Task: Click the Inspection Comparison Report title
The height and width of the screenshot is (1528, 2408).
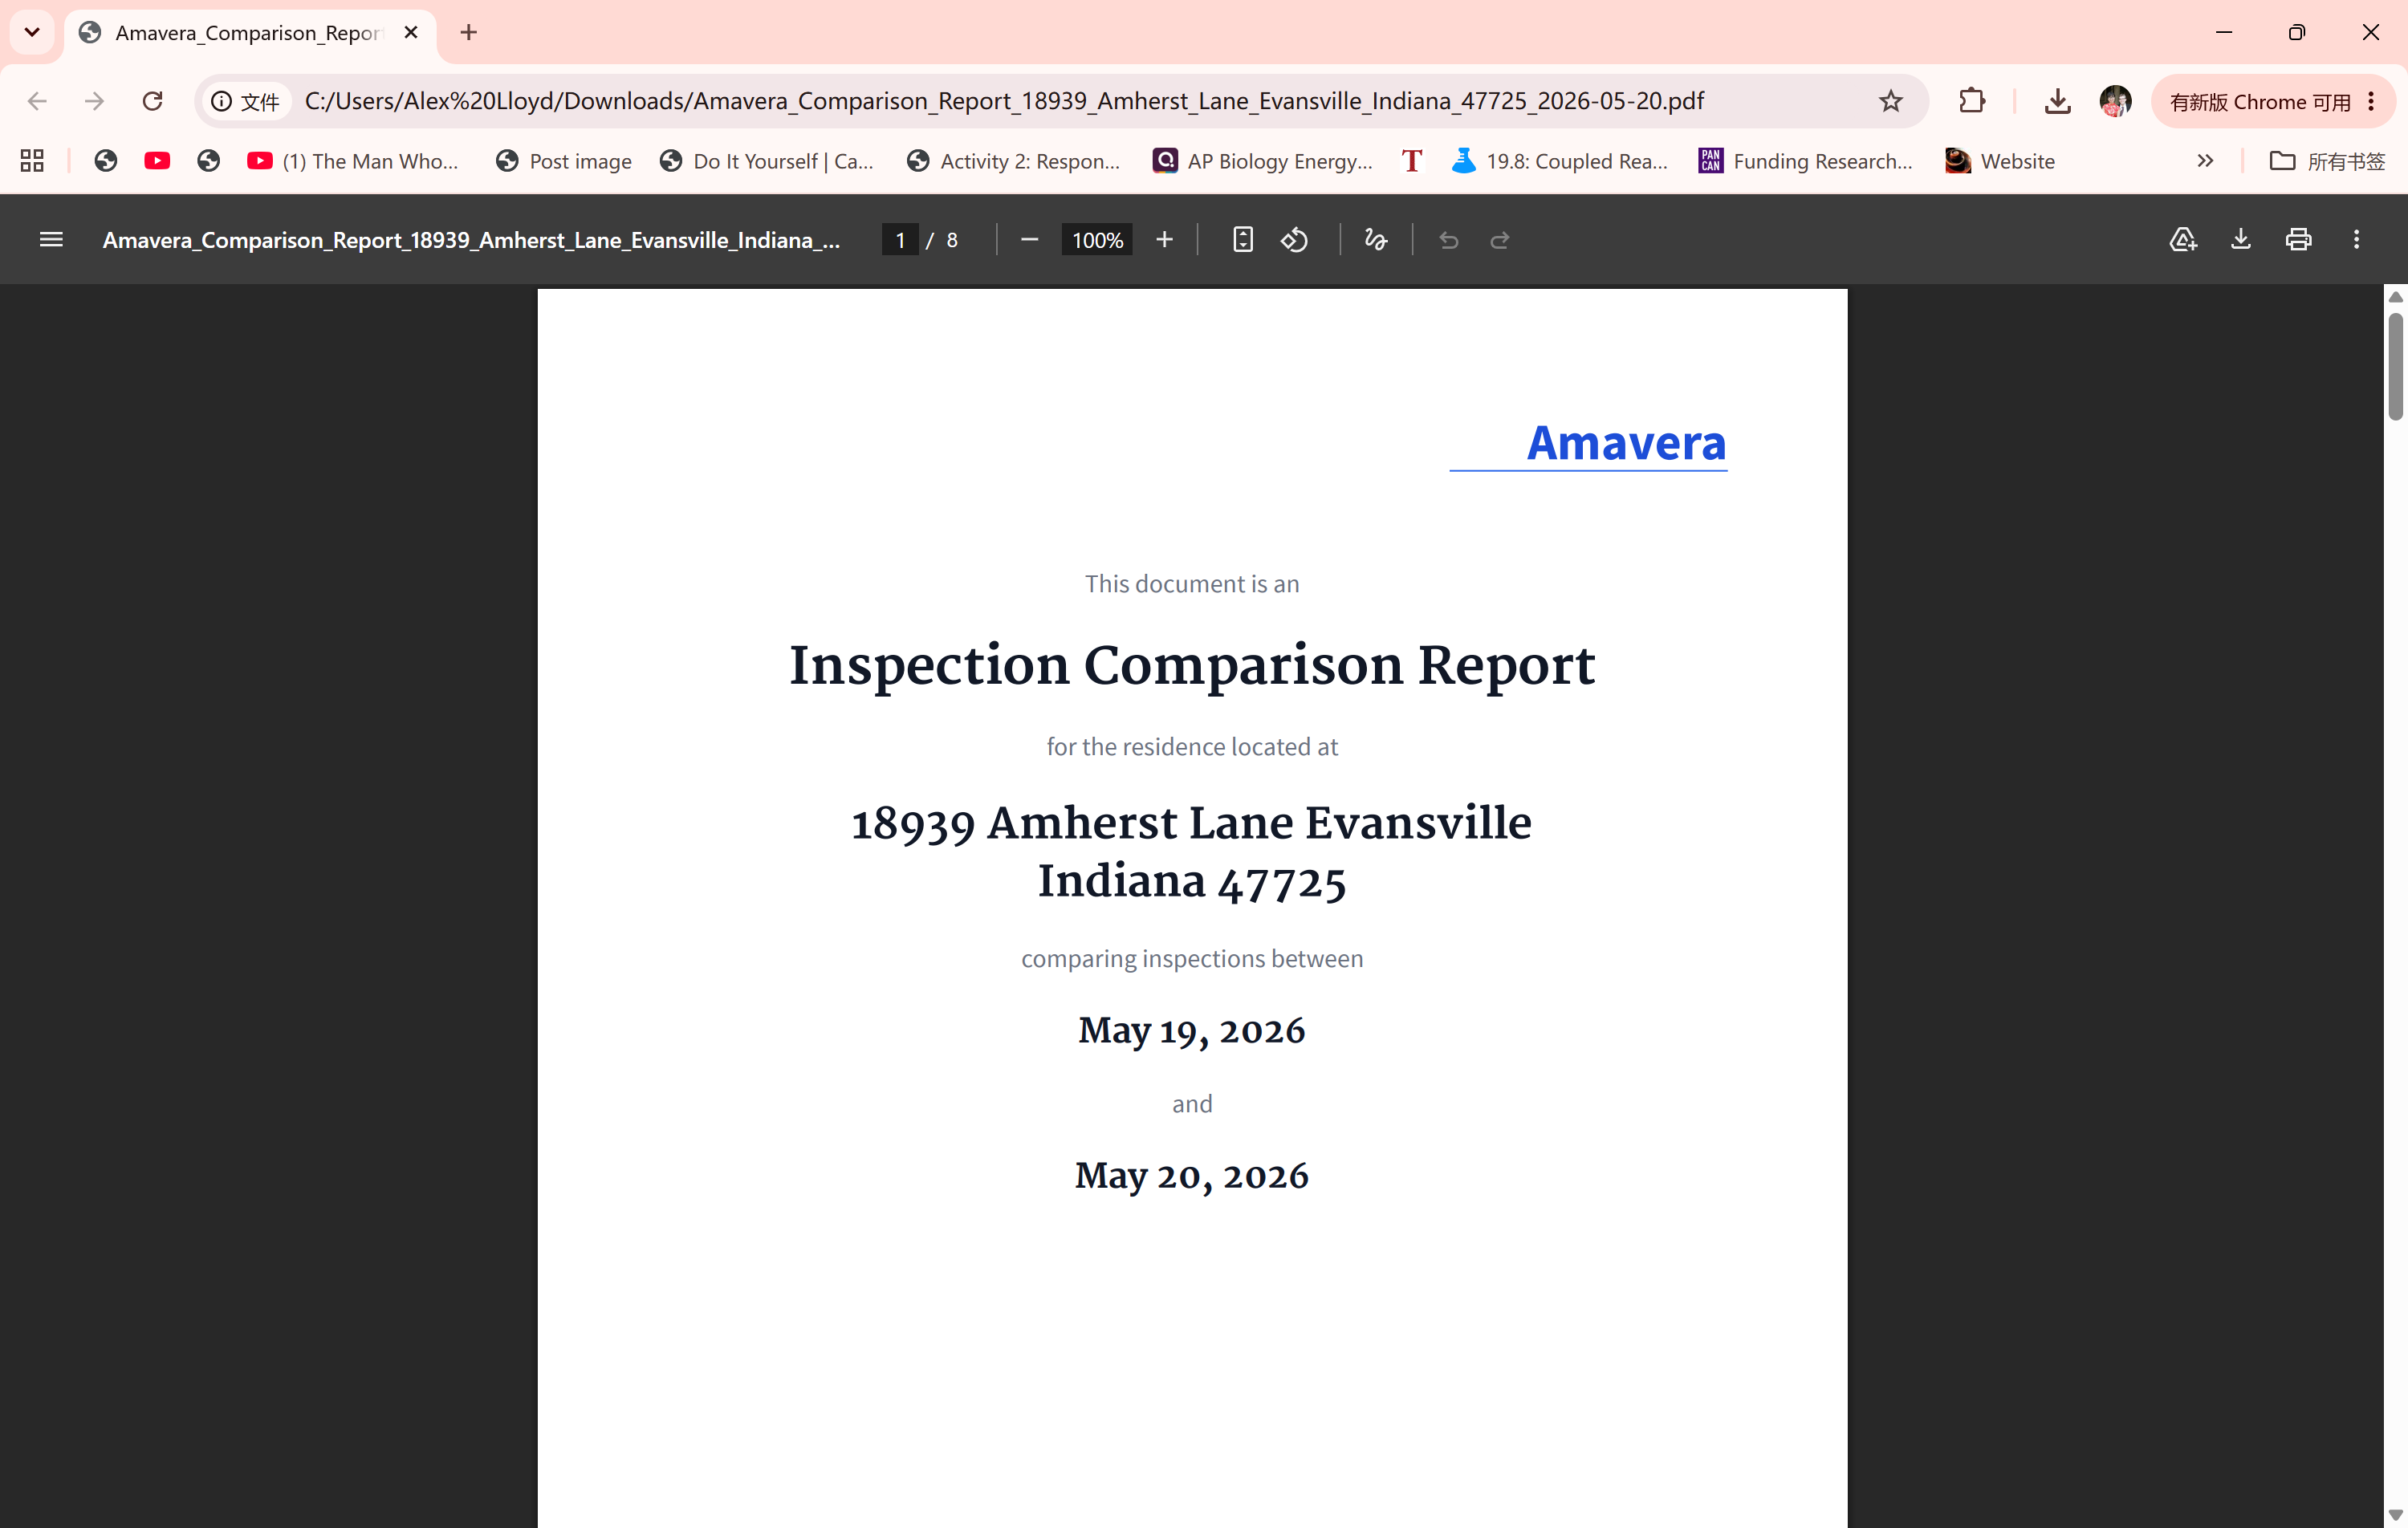Action: coord(1192,665)
